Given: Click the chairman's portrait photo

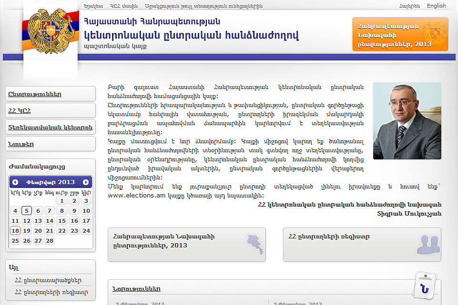Looking at the screenshot, I should [407, 121].
